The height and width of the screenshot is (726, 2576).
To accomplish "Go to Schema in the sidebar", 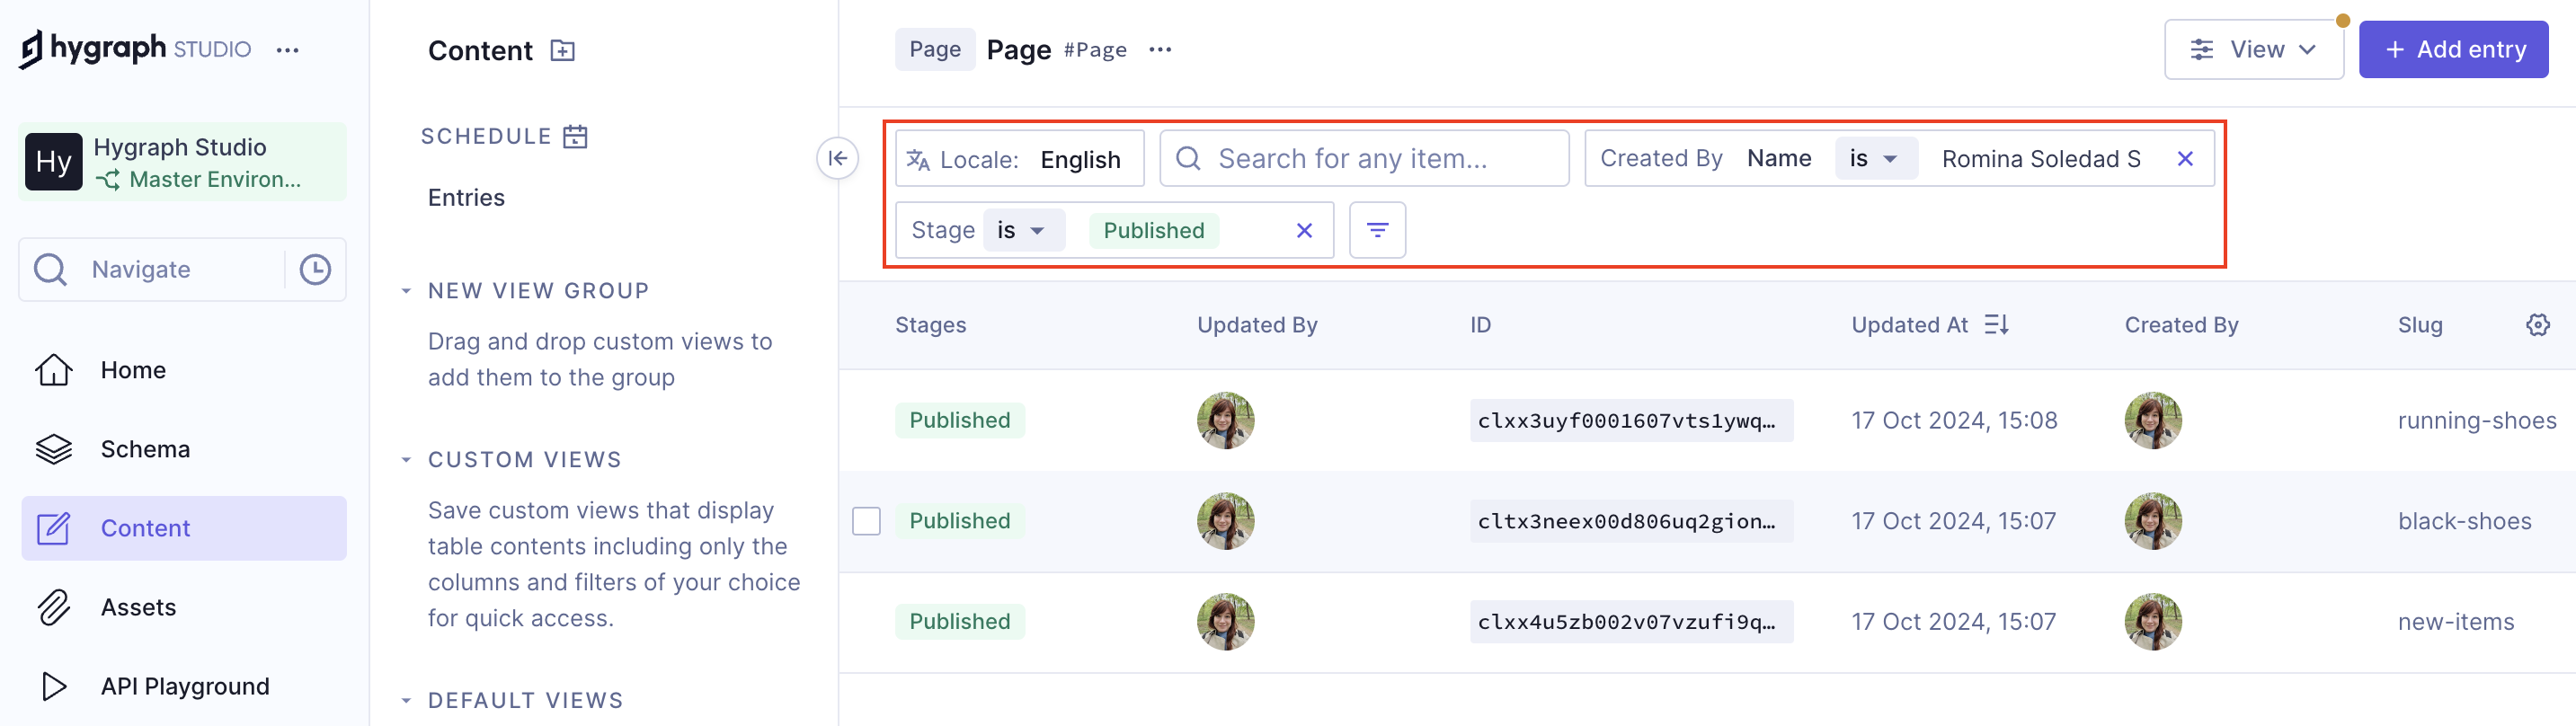I will pos(145,449).
